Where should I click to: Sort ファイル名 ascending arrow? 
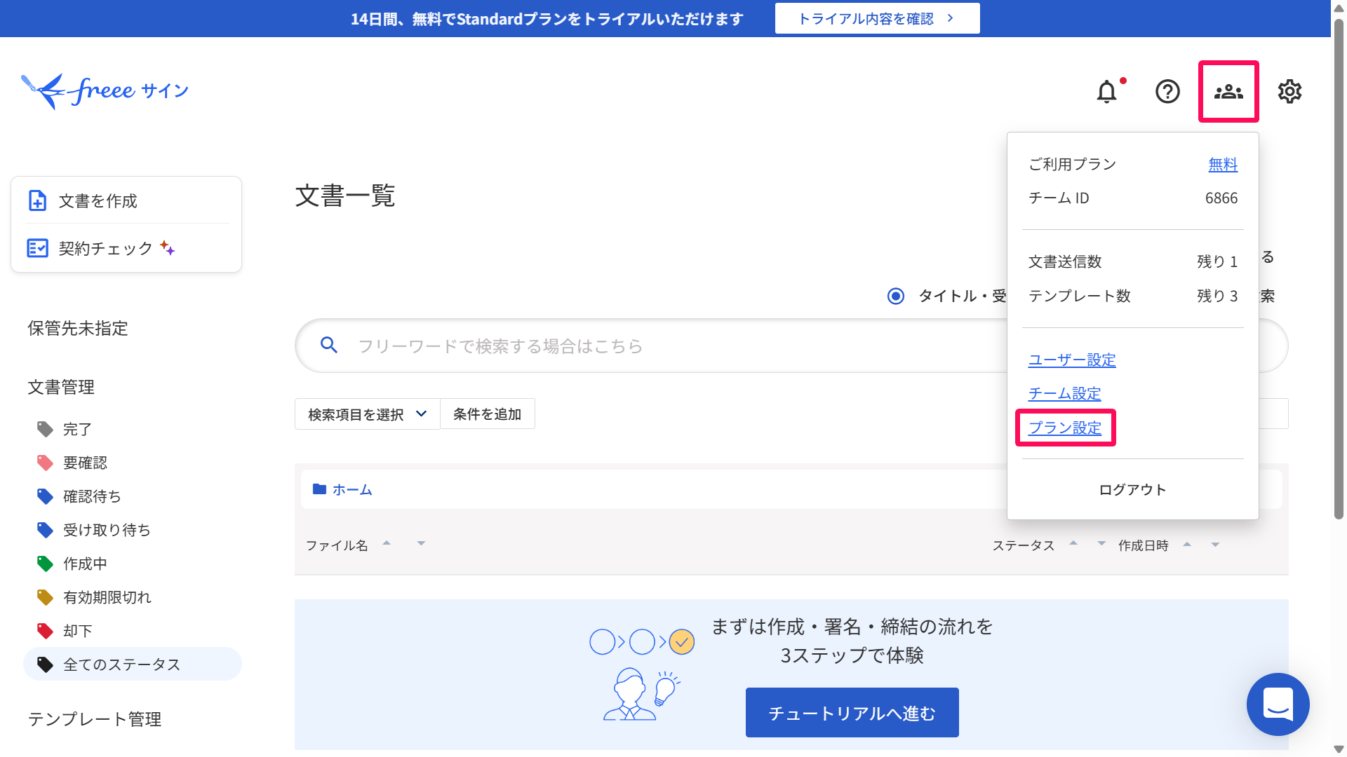point(387,543)
